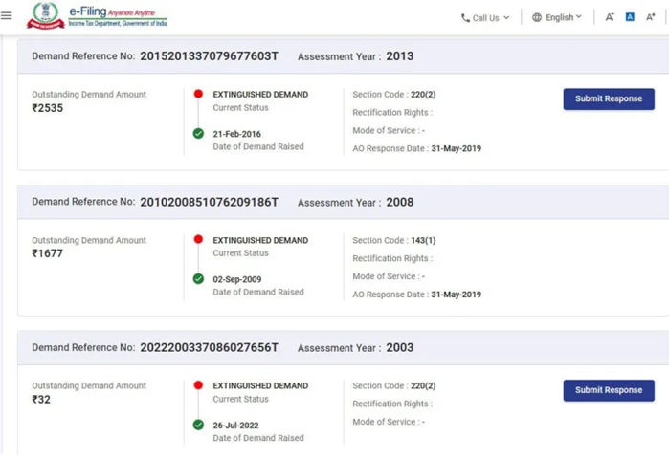Click the ₹1677 outstanding demand amount
The image size is (669, 459).
pos(48,254)
